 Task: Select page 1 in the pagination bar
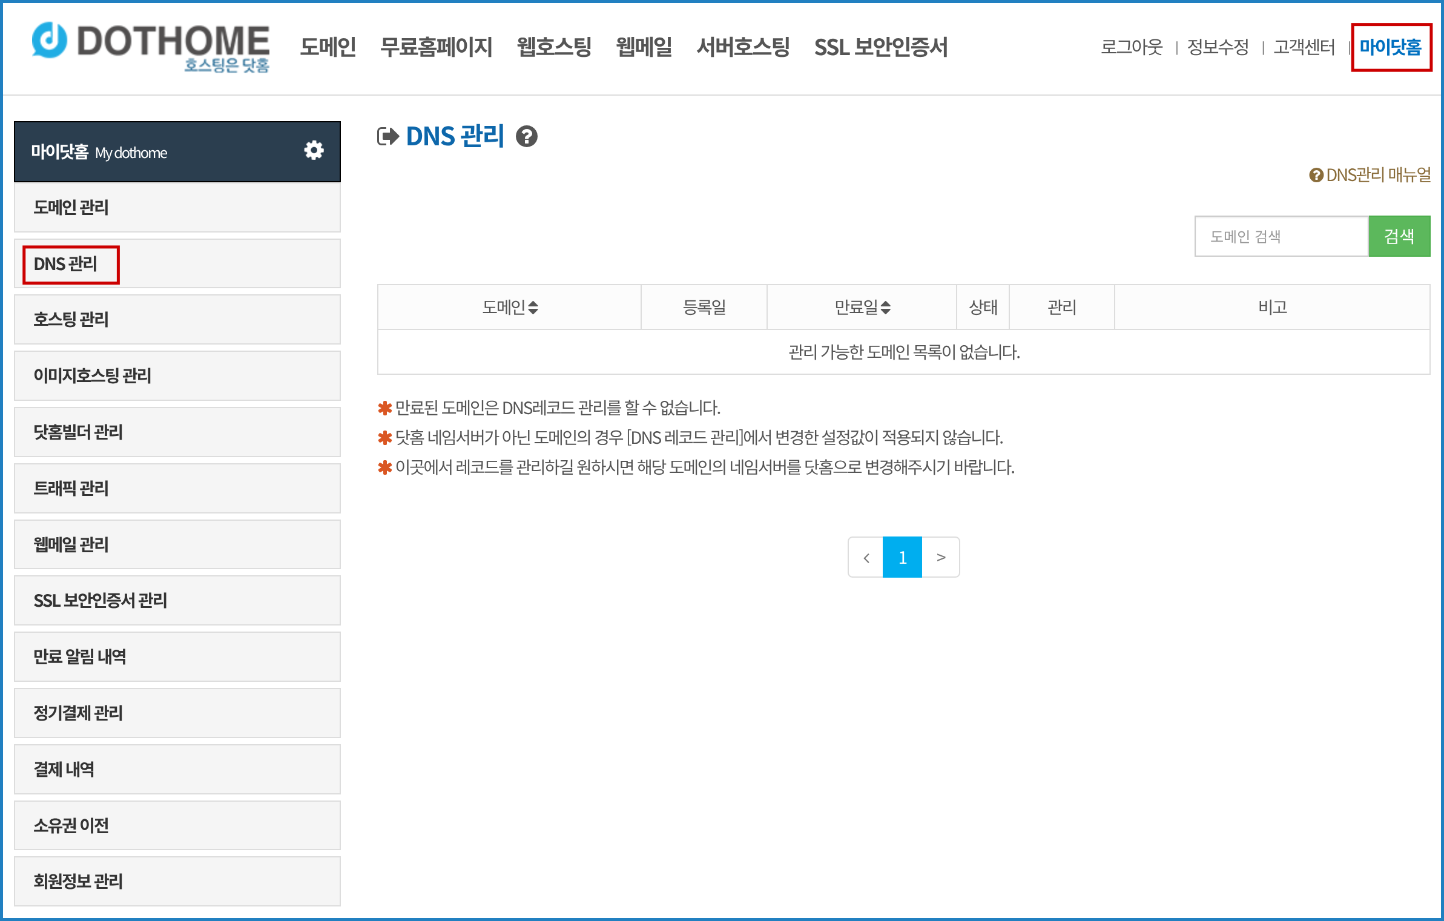pyautogui.click(x=903, y=557)
